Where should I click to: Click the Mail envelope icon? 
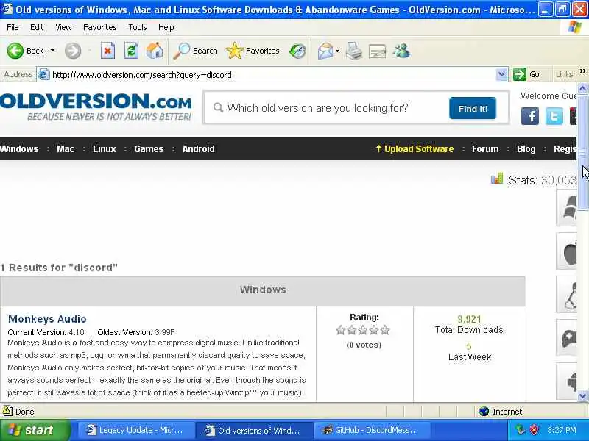coord(325,51)
